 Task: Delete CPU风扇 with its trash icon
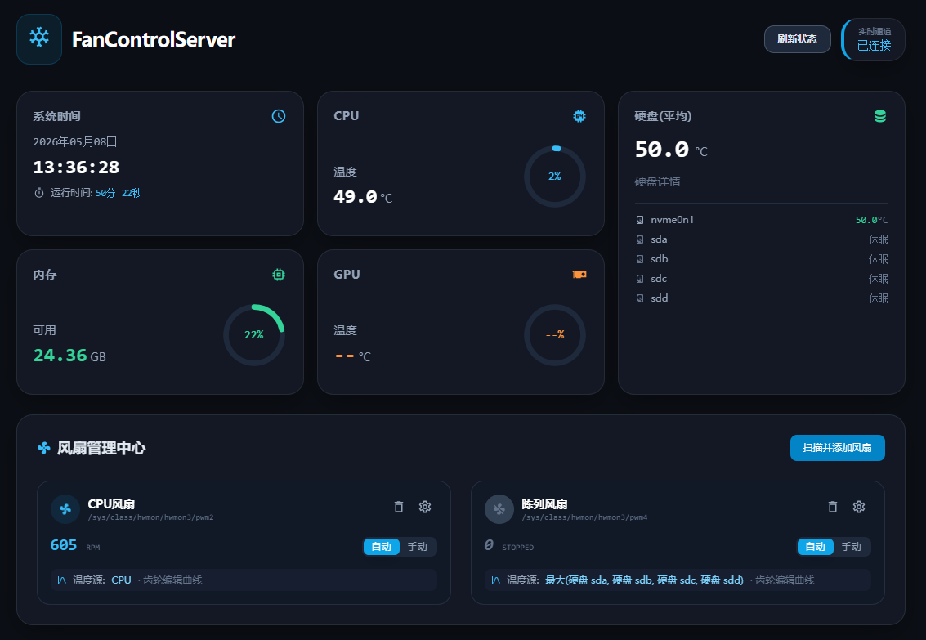(x=399, y=507)
